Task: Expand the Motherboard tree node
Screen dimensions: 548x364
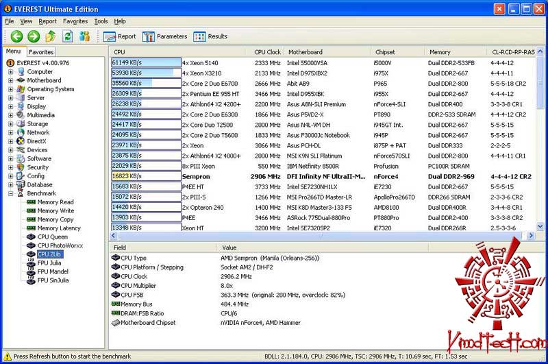Action: point(10,80)
